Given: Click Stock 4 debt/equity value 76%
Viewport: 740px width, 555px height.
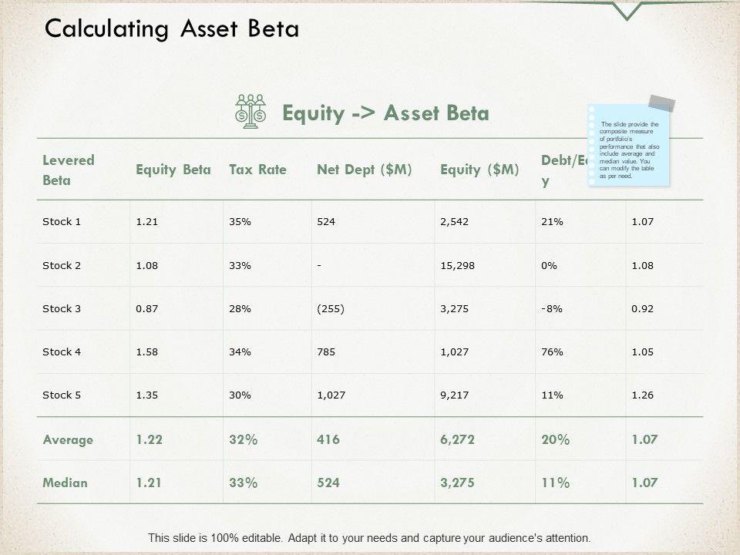Looking at the screenshot, I should pos(552,352).
